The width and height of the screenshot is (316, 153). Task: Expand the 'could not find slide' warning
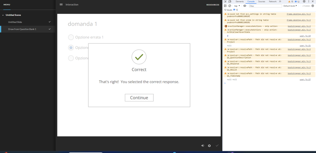[x=228, y=20]
